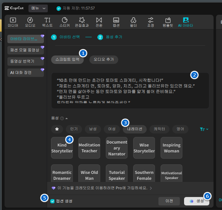Viewport: 222px width, 210px height.
Task: Select the 여성 voice category tab
Action: 112,129
